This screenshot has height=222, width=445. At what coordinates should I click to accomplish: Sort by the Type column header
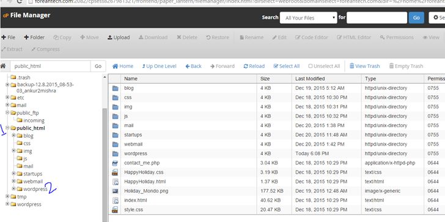(393, 79)
